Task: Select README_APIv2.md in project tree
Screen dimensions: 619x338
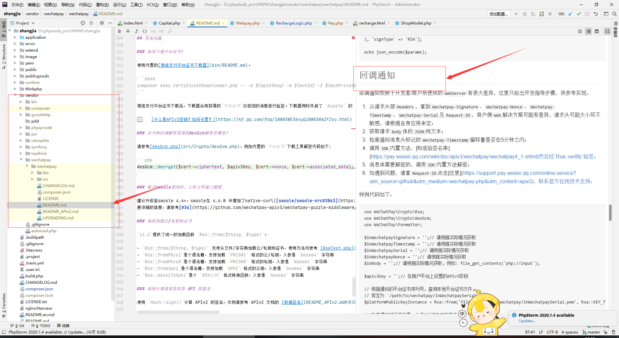Action: (60, 211)
